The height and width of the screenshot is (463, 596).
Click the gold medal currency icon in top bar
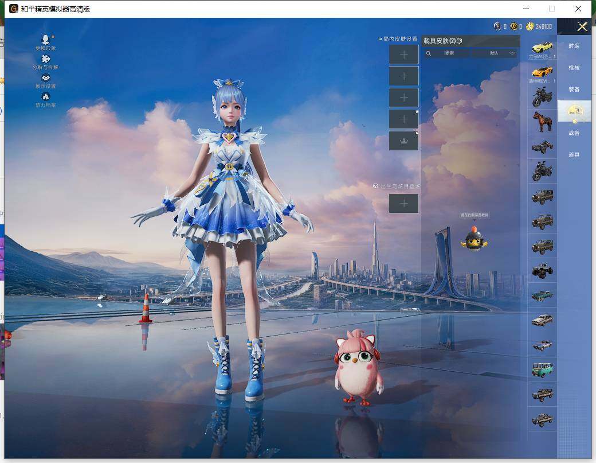tap(514, 26)
